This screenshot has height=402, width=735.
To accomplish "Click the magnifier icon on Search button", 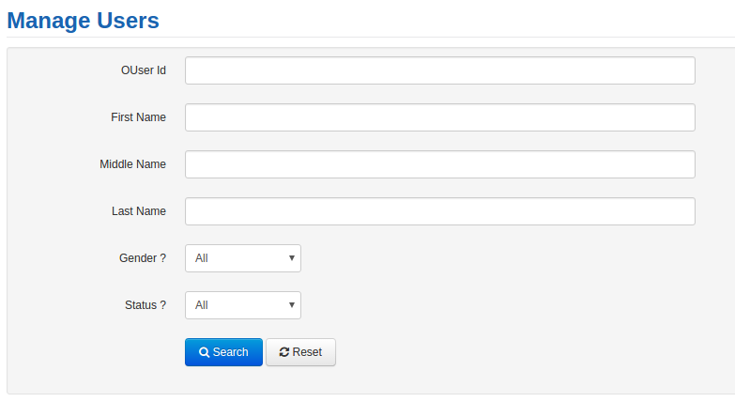I will click(205, 352).
